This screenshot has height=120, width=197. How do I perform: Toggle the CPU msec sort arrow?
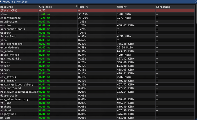click(76, 6)
